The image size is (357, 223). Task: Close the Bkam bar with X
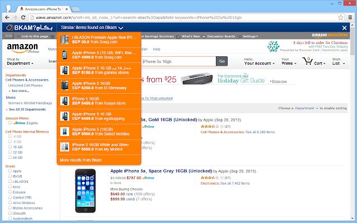pos(344,28)
